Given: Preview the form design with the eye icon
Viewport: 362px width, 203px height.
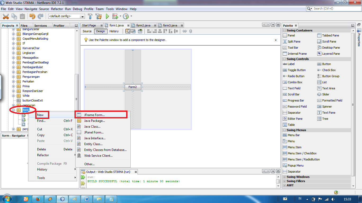Looking at the screenshot, I should coord(140,31).
